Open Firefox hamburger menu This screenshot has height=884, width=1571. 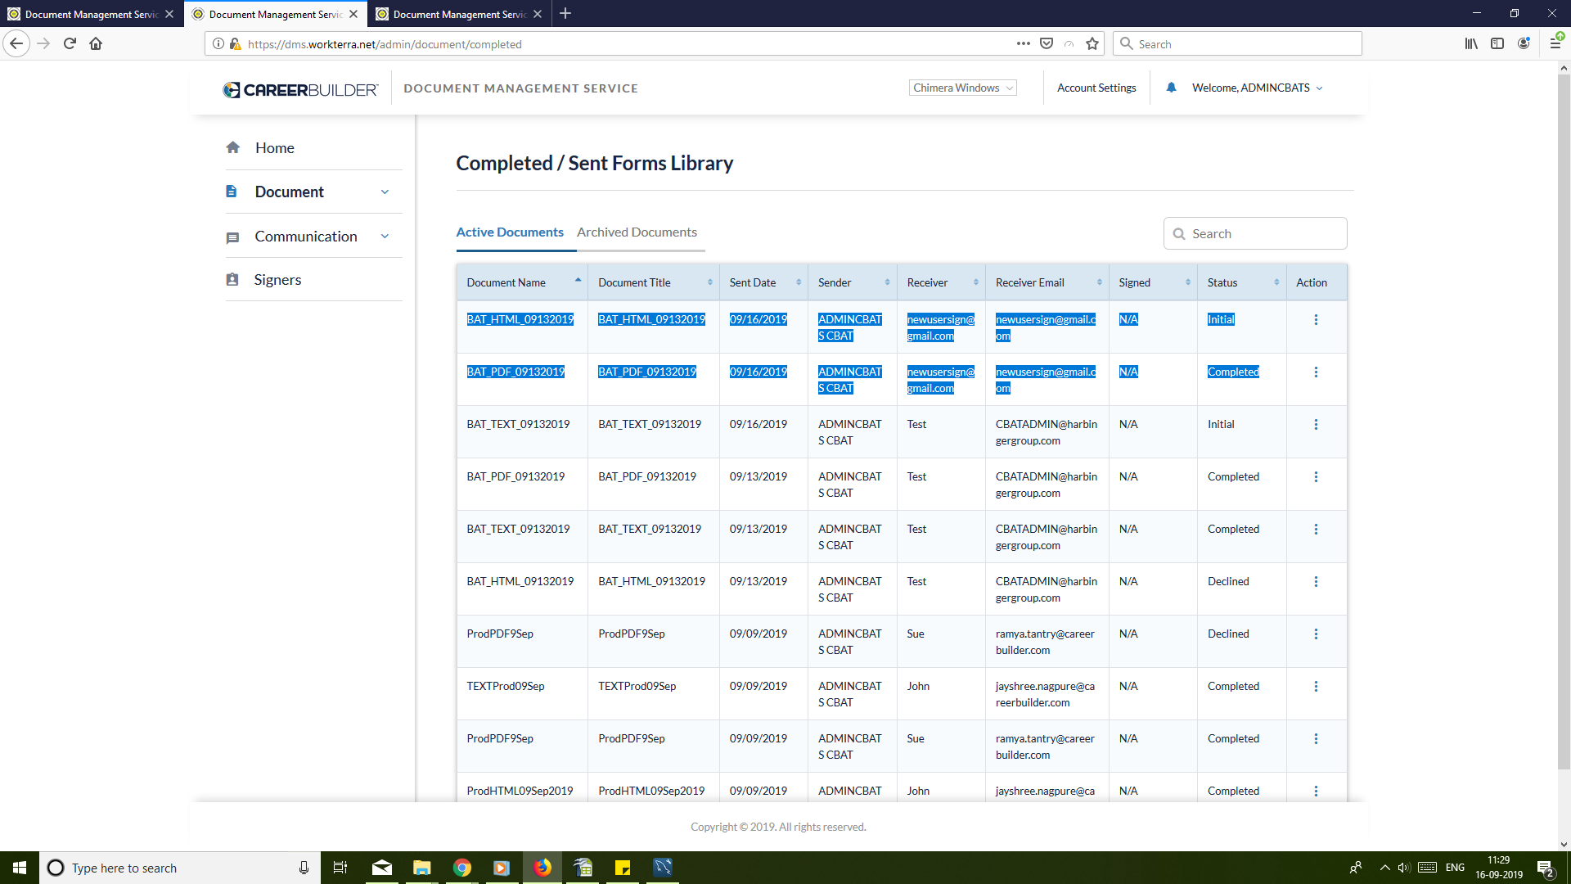tap(1555, 44)
